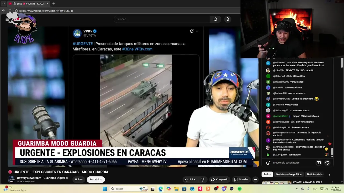
Task: Show more filter chips with right arrow
Action: (x=329, y=175)
